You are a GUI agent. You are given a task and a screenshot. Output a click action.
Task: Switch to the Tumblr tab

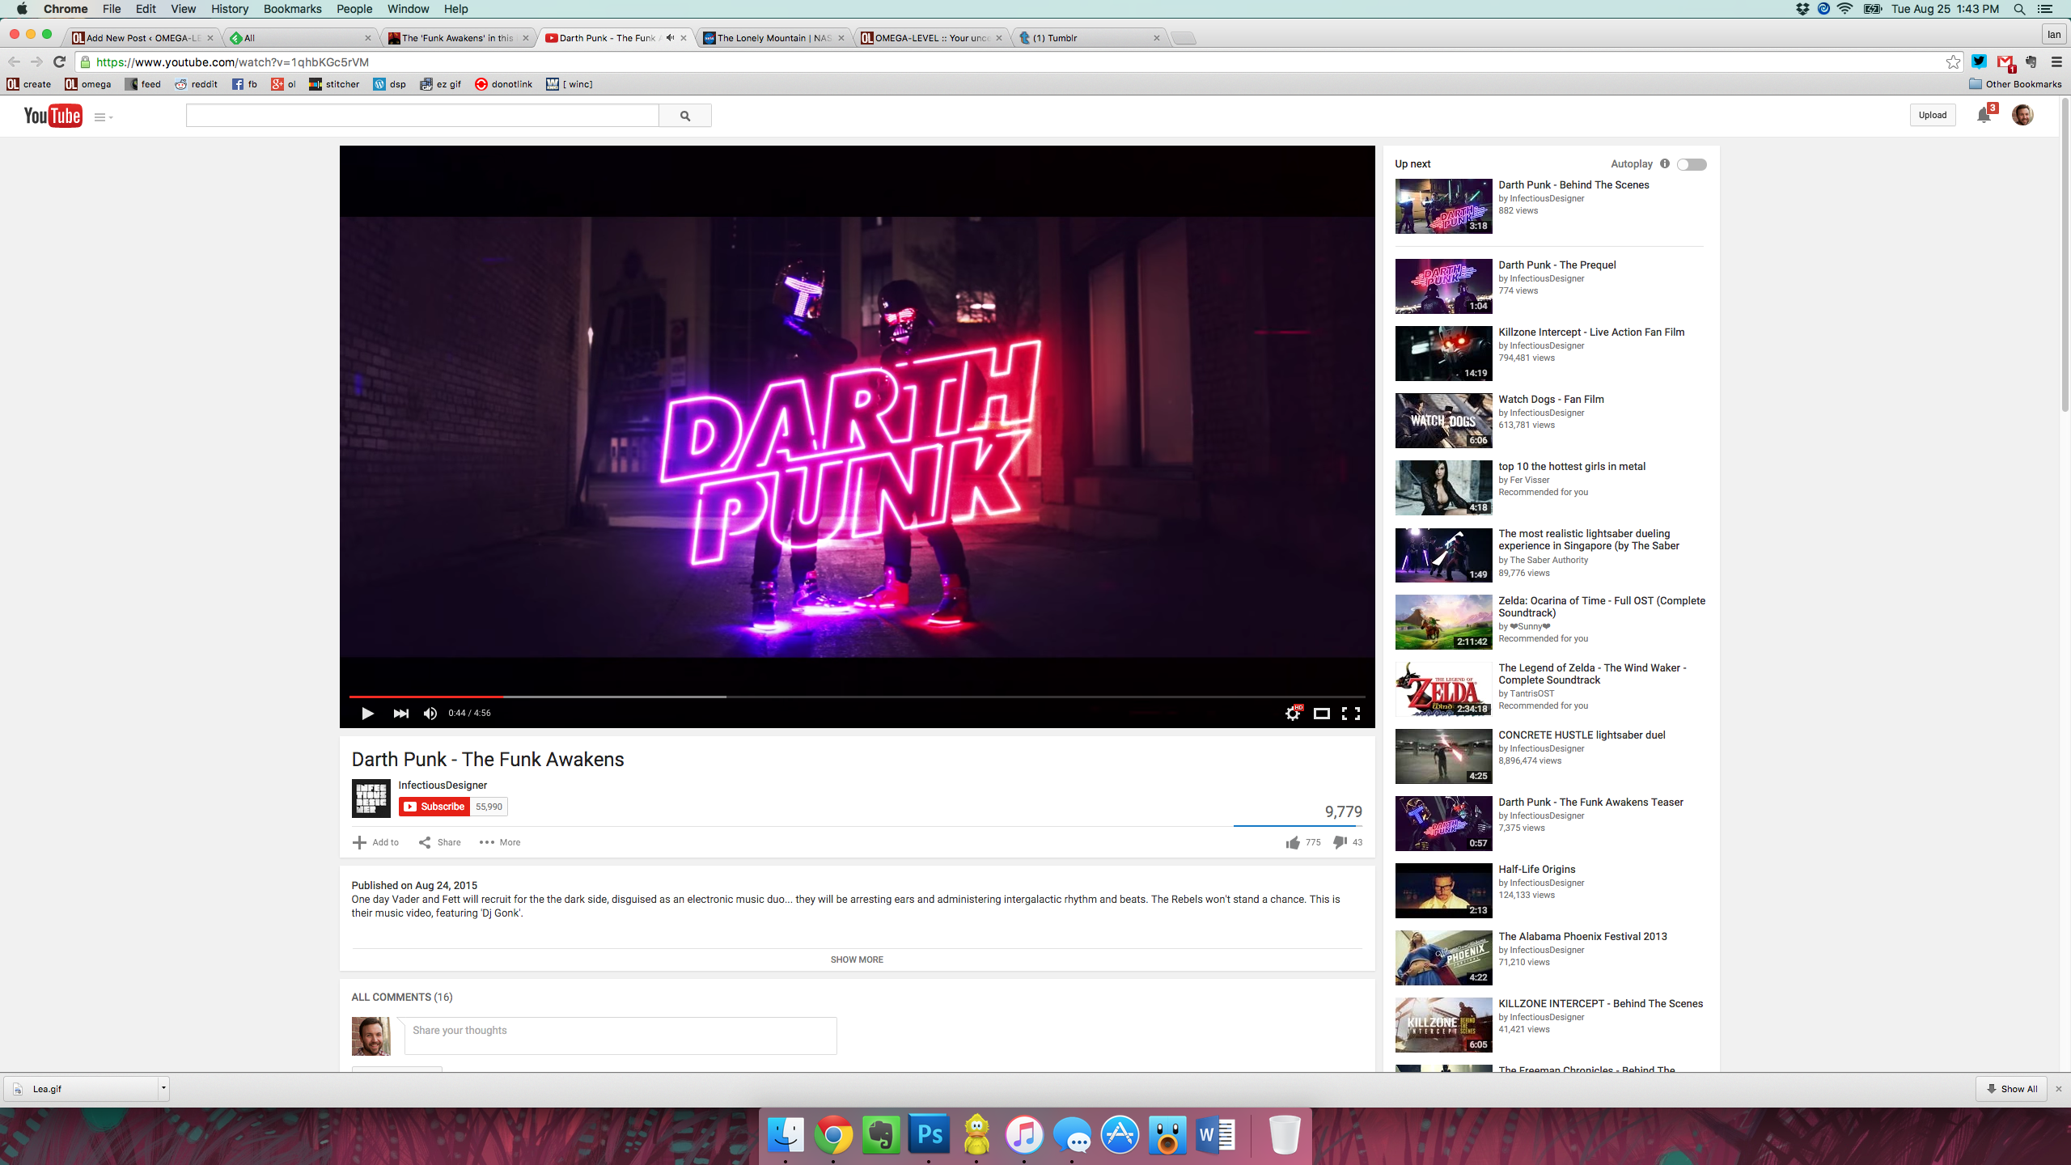tap(1088, 38)
